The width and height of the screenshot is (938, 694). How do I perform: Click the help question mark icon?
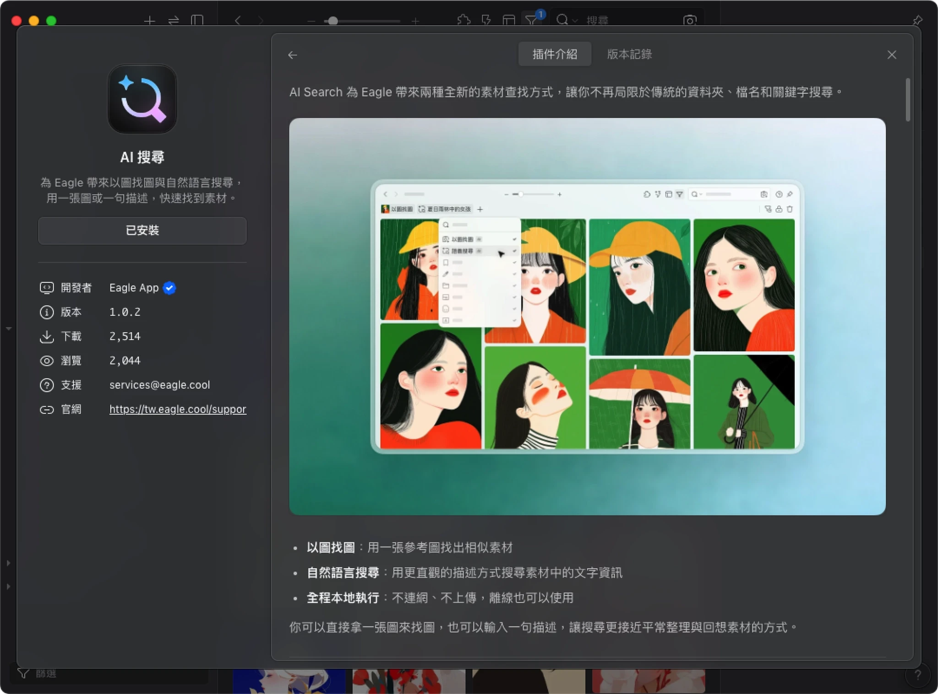point(917,675)
